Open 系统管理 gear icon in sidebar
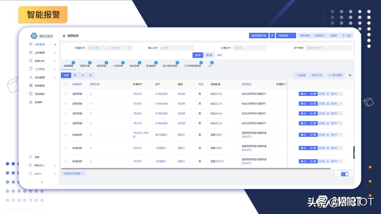The height and width of the screenshot is (214, 381). point(31,78)
